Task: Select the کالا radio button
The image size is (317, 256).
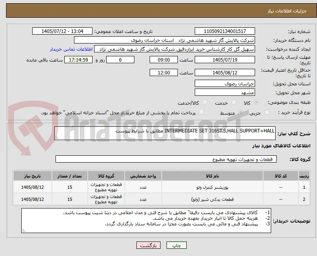Action: pyautogui.click(x=256, y=102)
